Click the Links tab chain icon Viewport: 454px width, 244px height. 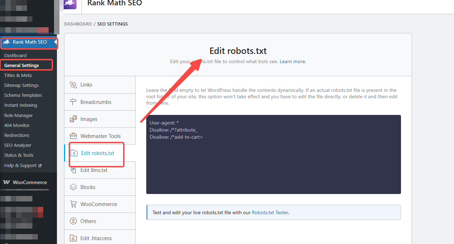click(x=73, y=85)
